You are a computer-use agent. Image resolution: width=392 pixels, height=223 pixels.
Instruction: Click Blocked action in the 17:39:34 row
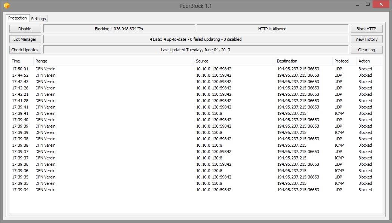pos(365,190)
